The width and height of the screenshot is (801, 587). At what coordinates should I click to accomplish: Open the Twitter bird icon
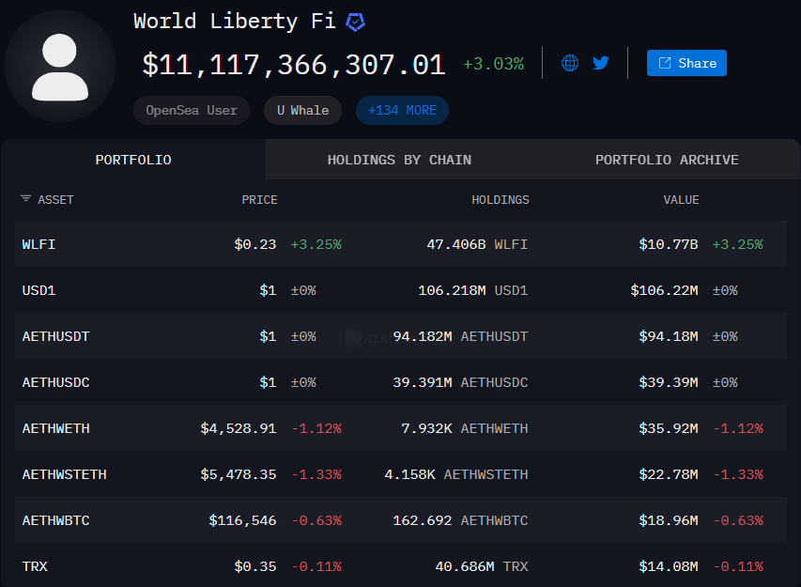click(x=601, y=63)
